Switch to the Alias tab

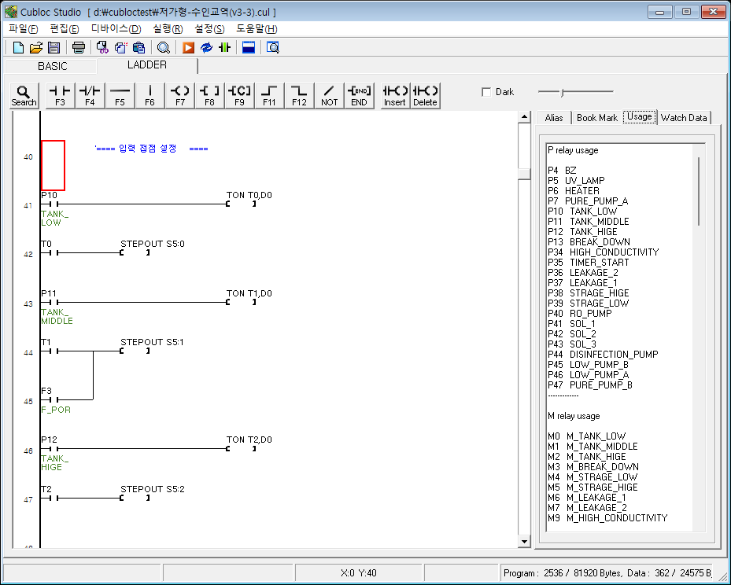(x=554, y=117)
